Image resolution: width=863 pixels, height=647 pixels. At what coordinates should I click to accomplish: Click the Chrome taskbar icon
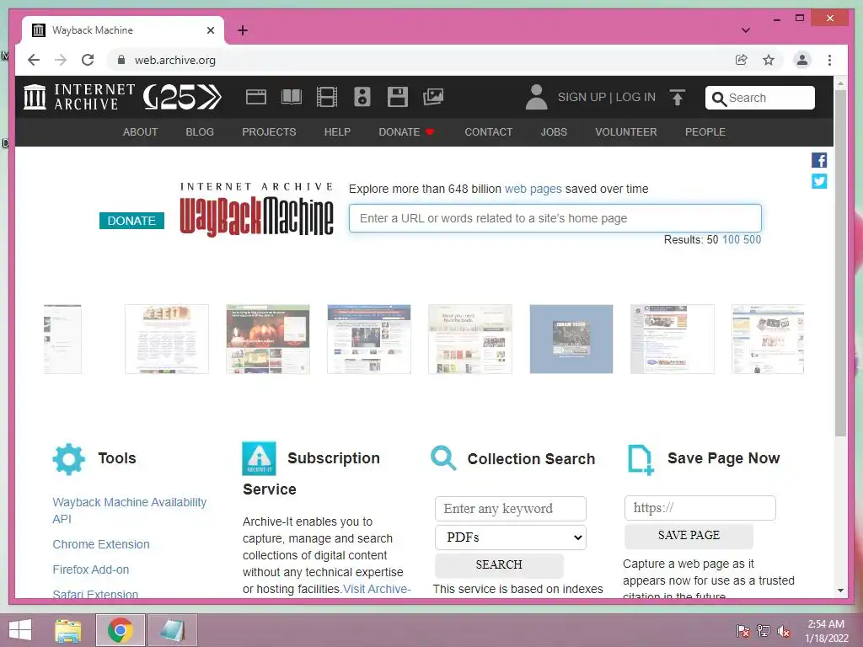pos(120,630)
